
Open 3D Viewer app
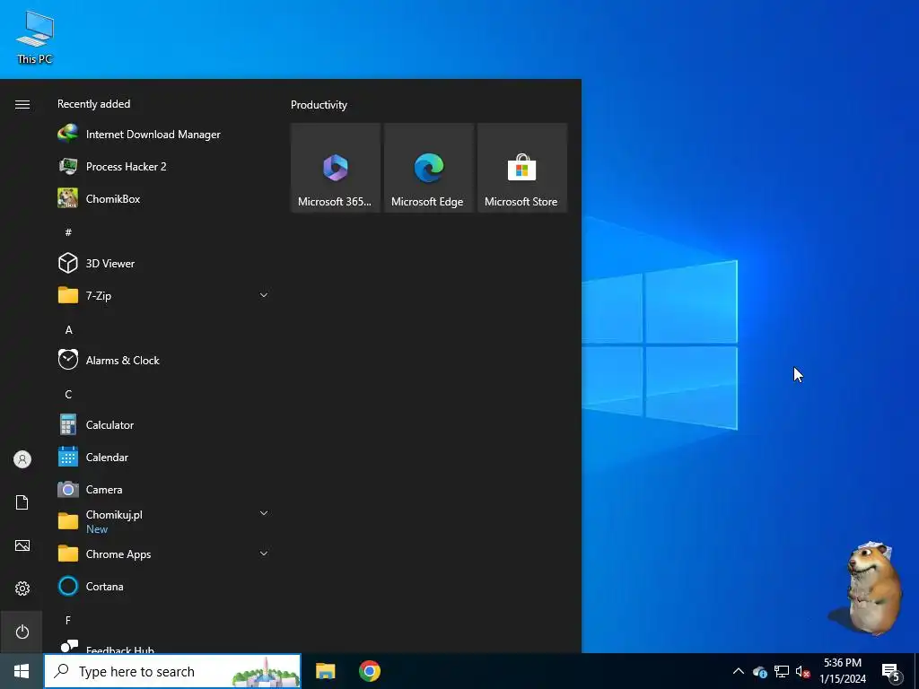(x=163, y=263)
